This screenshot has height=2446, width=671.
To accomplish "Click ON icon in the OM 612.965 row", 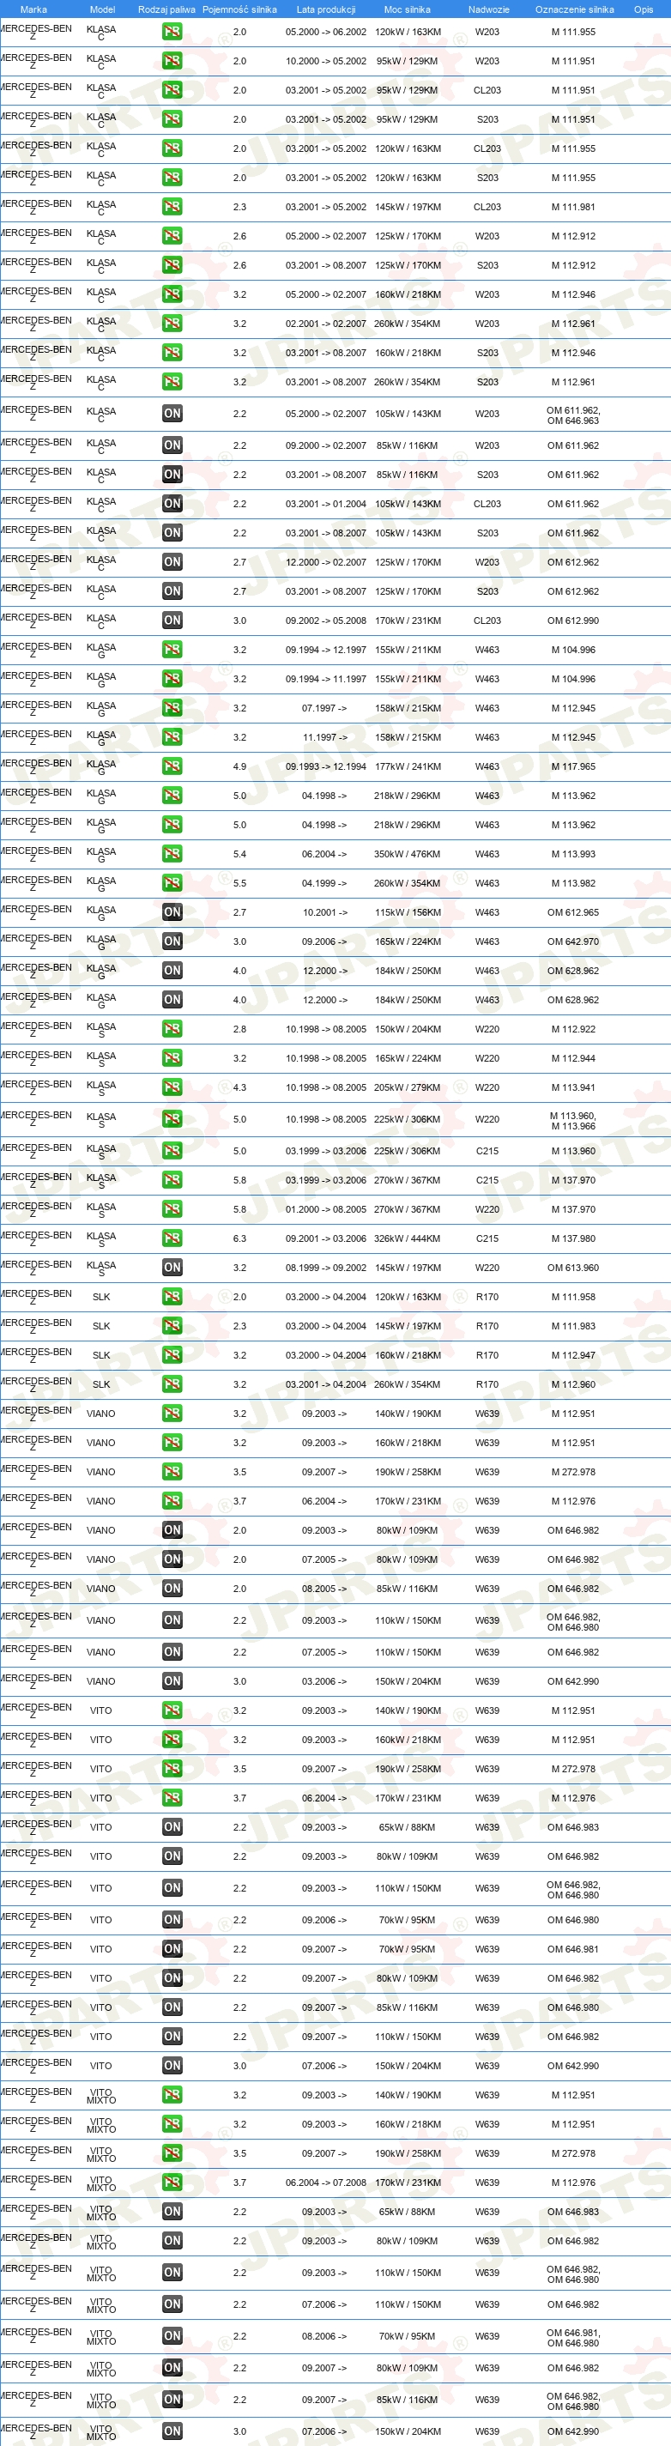I will click(172, 912).
